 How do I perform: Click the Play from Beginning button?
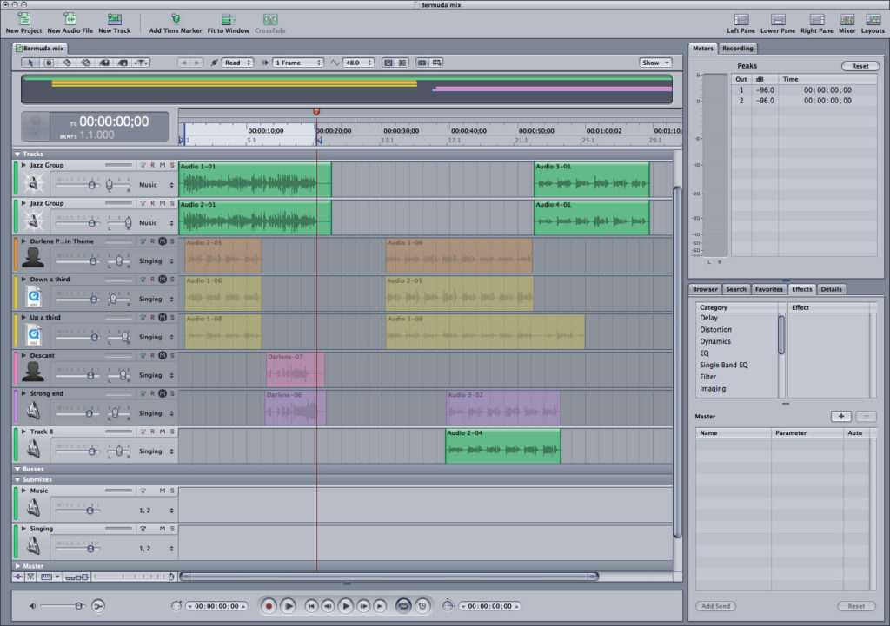pyautogui.click(x=288, y=605)
